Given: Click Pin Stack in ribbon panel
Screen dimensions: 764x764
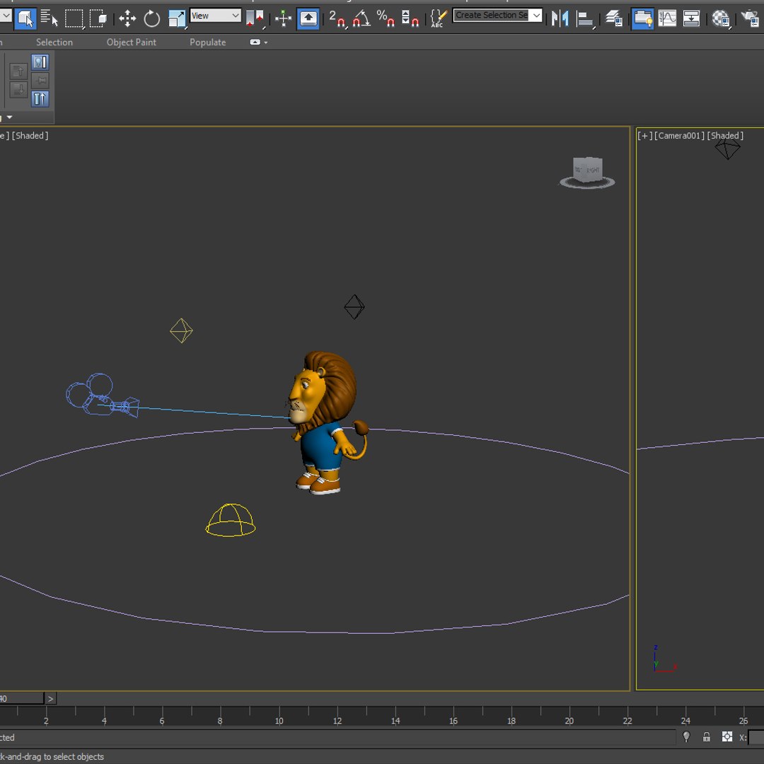Looking at the screenshot, I should tap(40, 81).
